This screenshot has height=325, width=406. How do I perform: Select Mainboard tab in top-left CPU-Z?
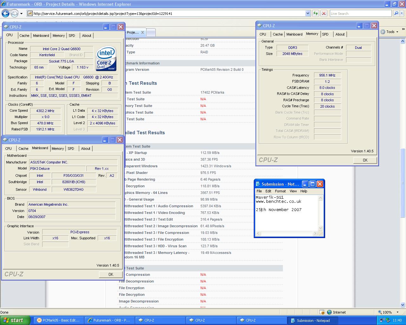[41, 36]
